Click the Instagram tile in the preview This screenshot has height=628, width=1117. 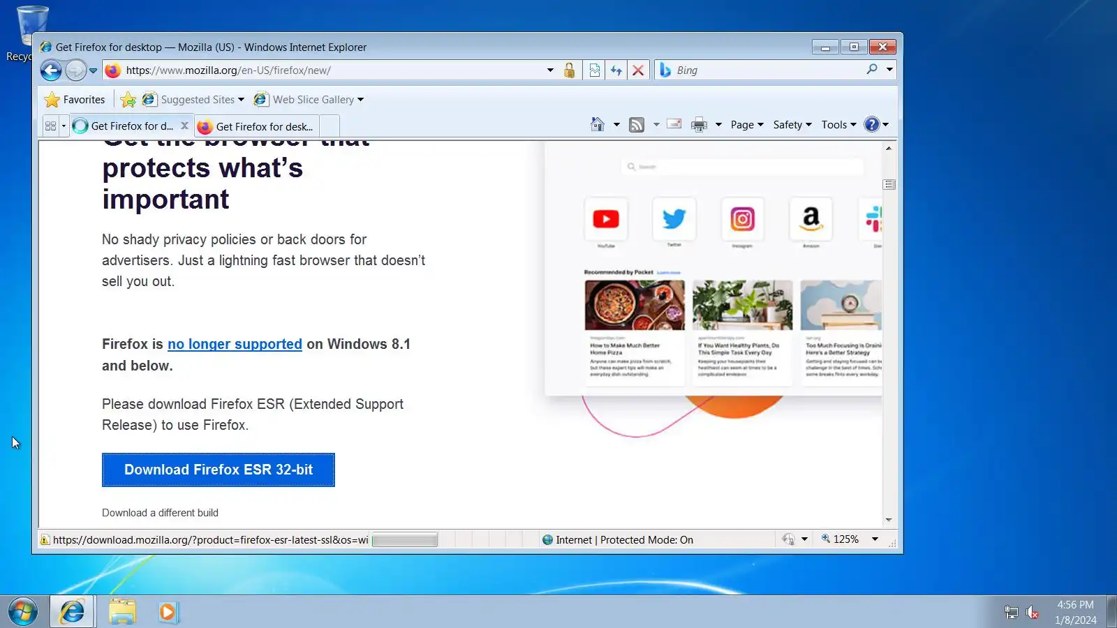(742, 219)
